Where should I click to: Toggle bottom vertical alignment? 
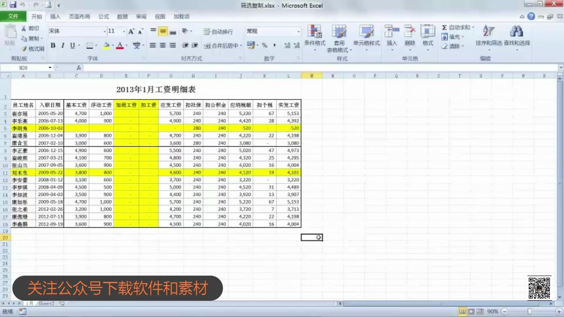[173, 31]
